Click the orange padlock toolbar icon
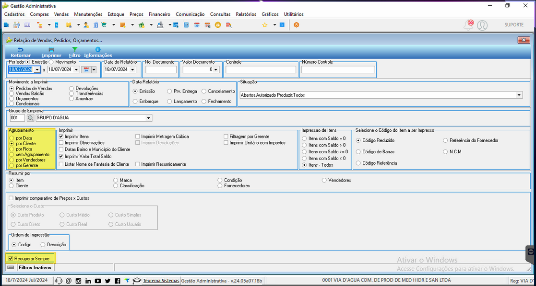This screenshot has height=286, width=536. point(217,25)
